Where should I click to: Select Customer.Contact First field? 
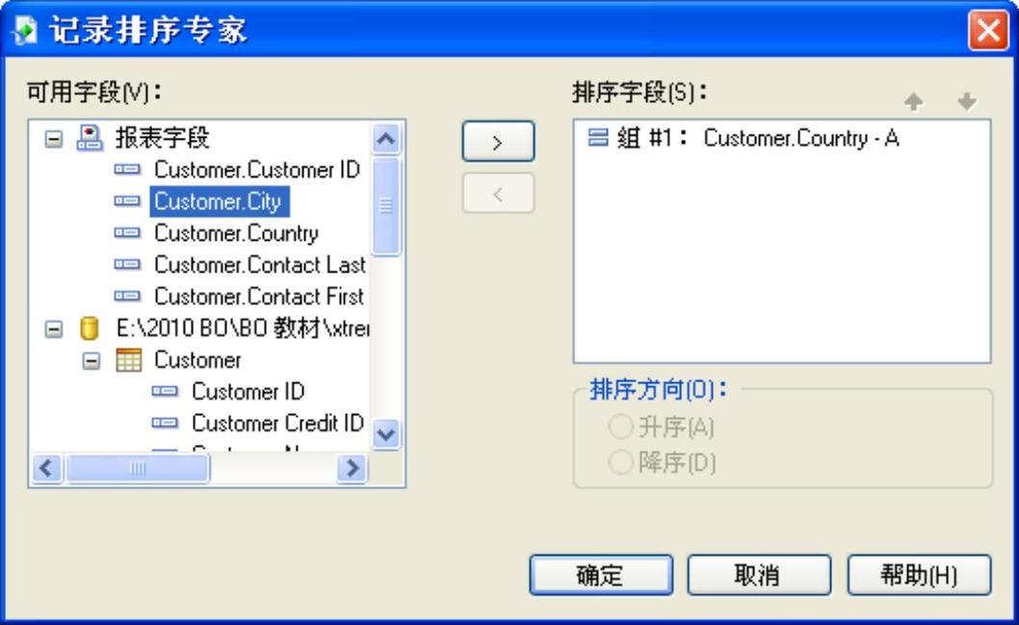tap(259, 297)
